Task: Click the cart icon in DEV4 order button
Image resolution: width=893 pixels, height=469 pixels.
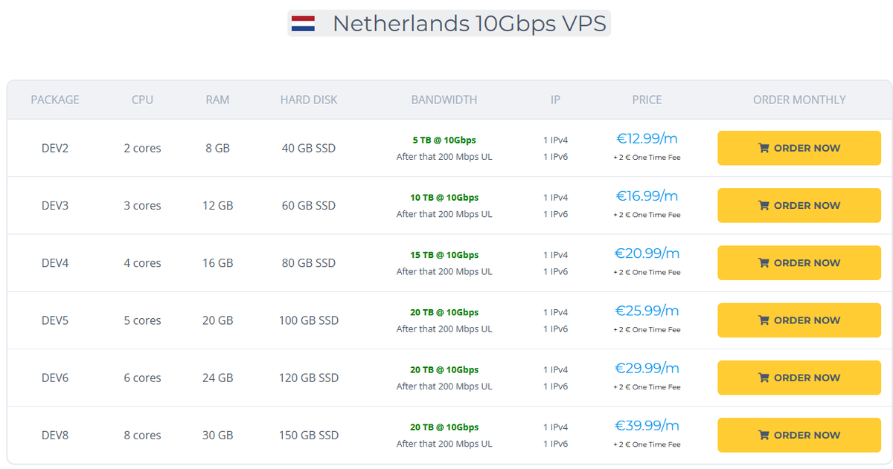Action: click(x=764, y=262)
